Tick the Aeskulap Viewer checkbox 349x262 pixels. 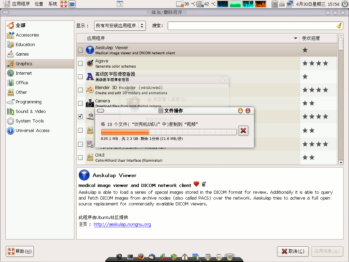(80, 50)
